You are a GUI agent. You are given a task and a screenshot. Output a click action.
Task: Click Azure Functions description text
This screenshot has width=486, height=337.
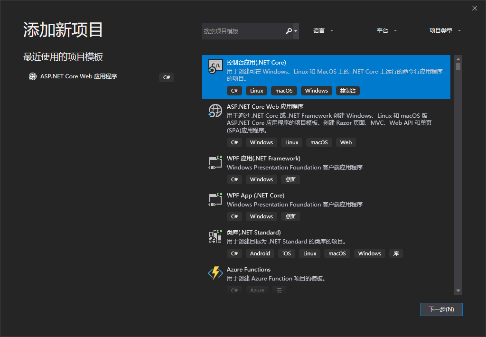pyautogui.click(x=277, y=279)
